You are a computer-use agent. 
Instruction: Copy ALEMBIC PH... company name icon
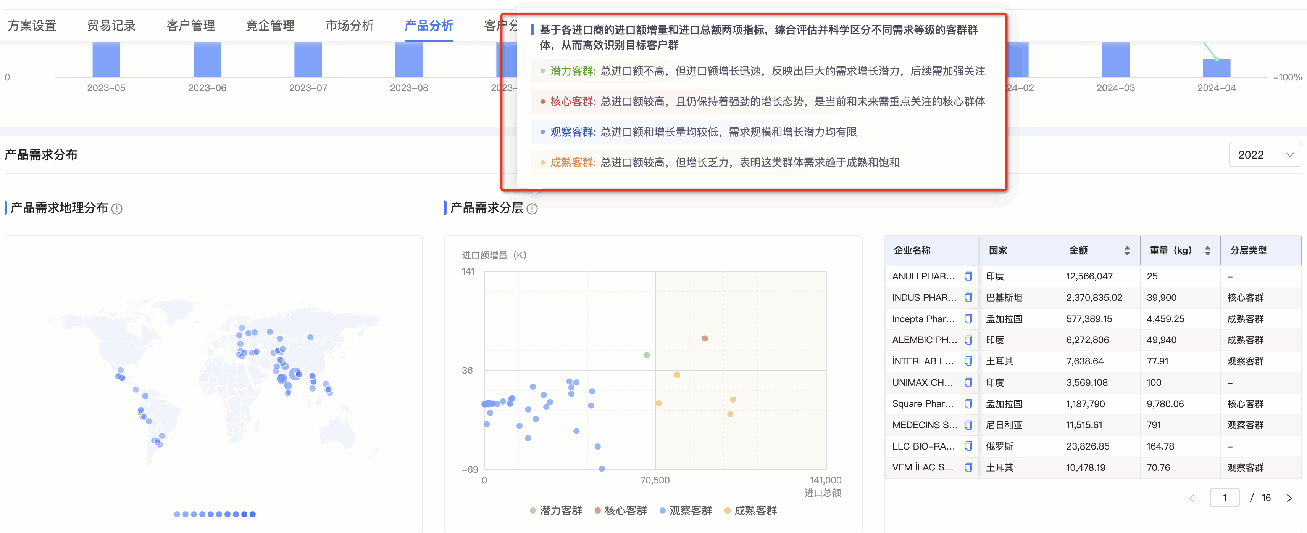pyautogui.click(x=968, y=340)
